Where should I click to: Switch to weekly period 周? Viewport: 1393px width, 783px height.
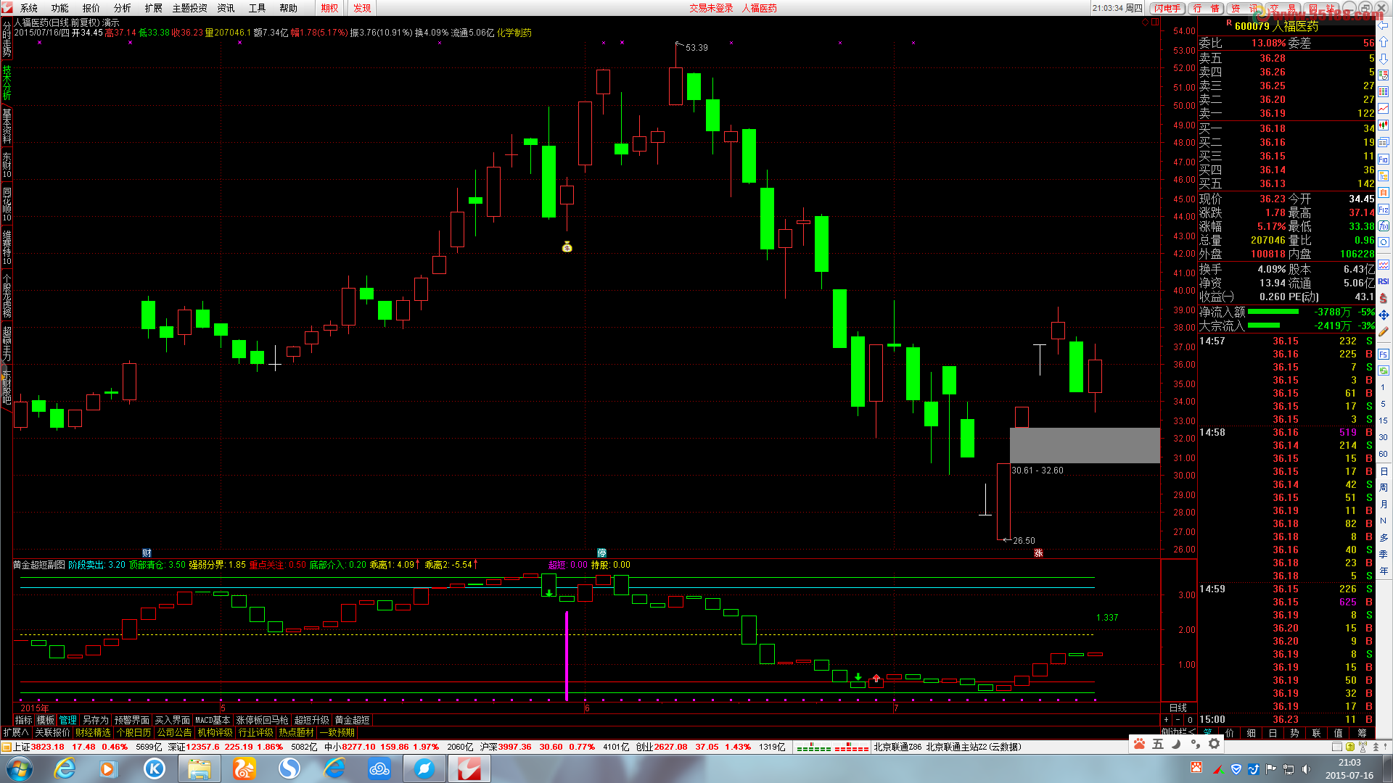[x=1384, y=488]
